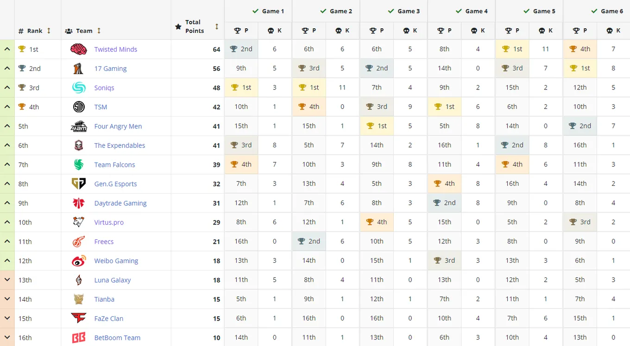Open the Daytrade Gaming team link
630x346 pixels.
pos(120,203)
